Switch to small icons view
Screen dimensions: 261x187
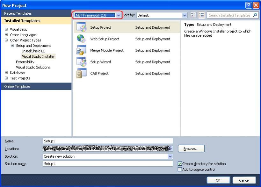coord(193,15)
